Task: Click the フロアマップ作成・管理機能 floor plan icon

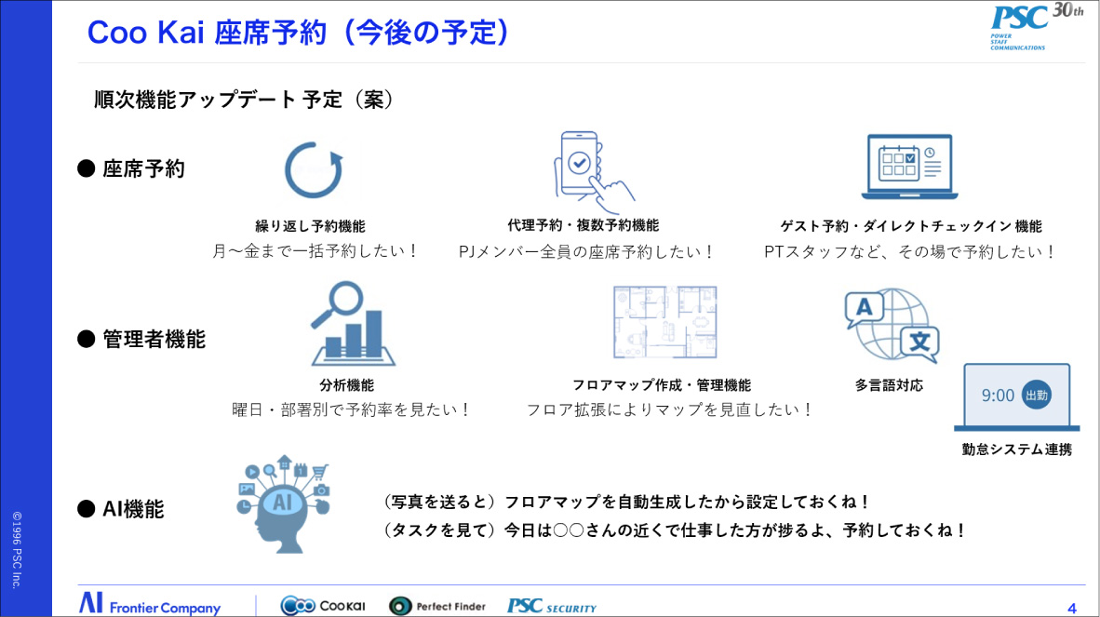Action: [664, 321]
